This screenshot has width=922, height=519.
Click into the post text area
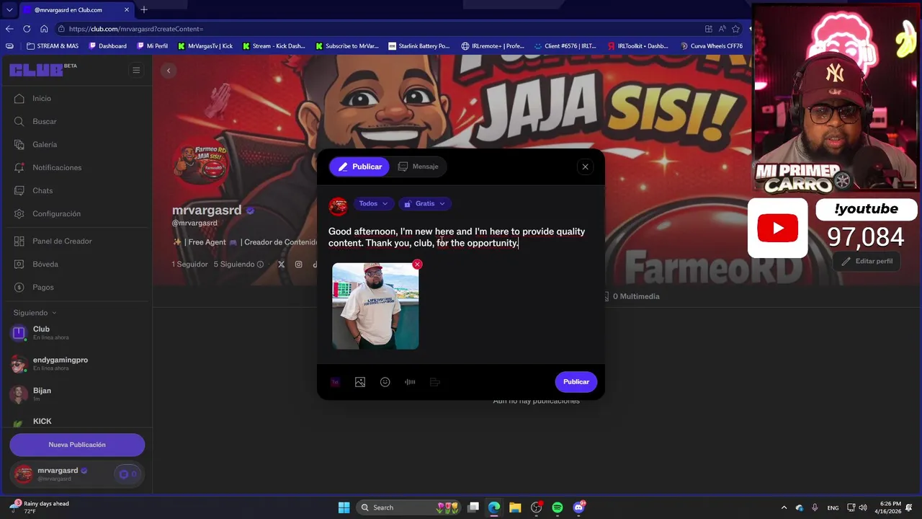[460, 237]
